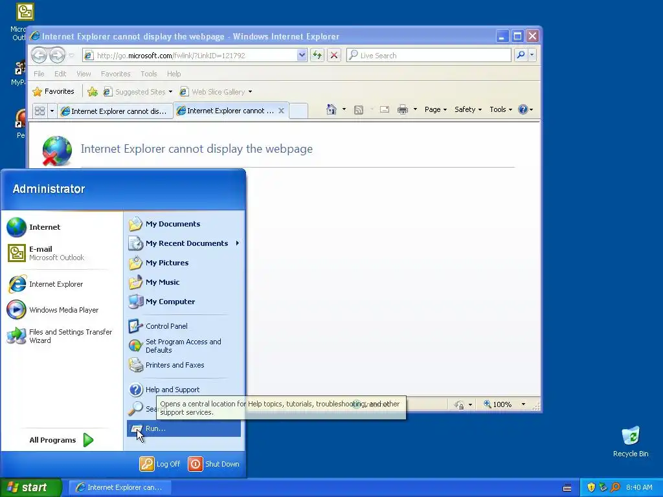Viewport: 663px width, 497px height.
Task: Click the taskbar clock 8:40 AM
Action: click(639, 487)
